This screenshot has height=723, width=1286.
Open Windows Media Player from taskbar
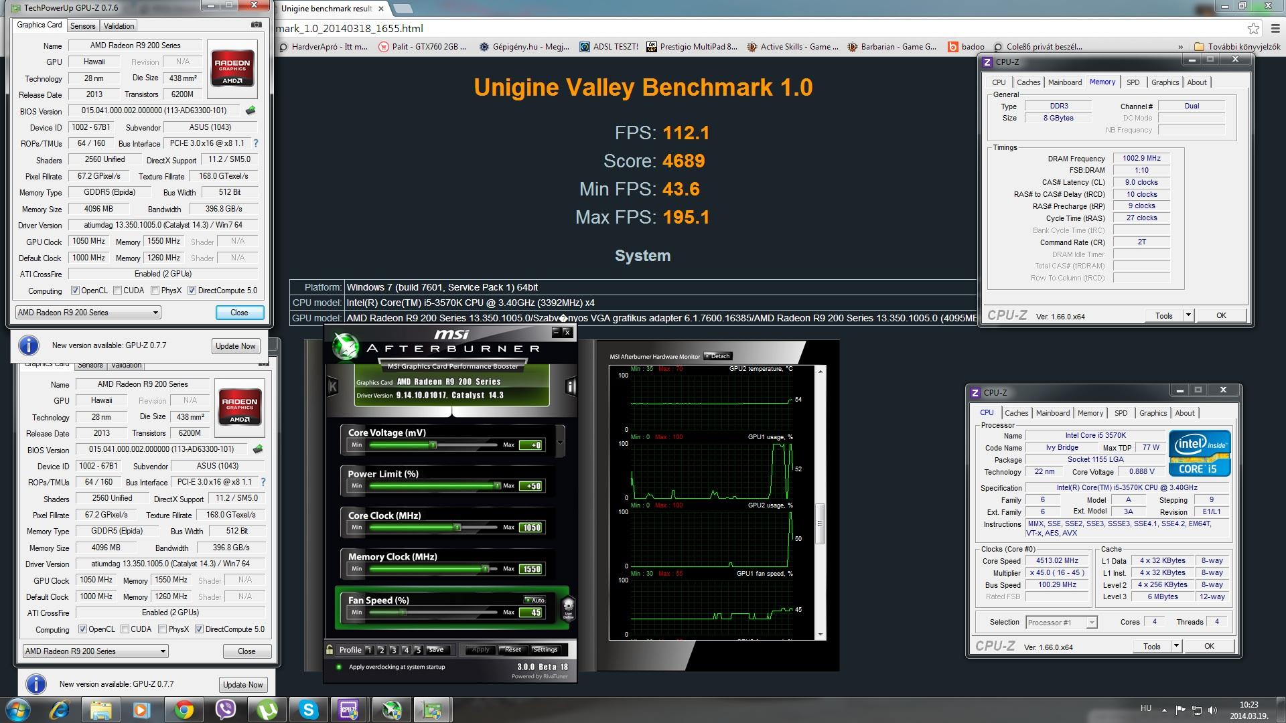[142, 710]
